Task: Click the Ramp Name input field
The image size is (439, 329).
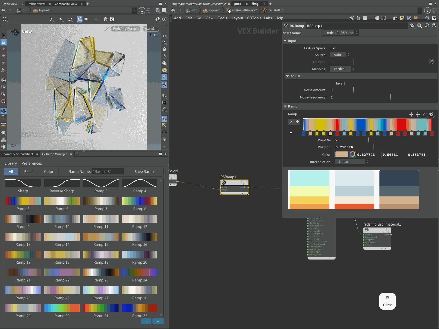Action: [x=108, y=172]
